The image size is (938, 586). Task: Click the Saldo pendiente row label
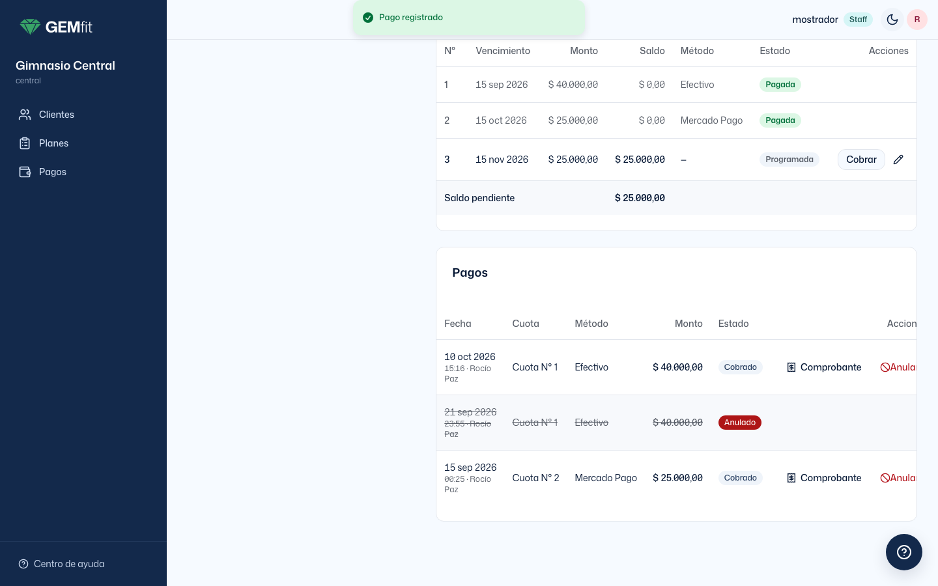coord(479,198)
